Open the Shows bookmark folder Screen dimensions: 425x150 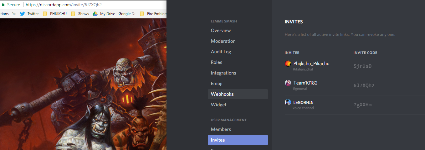[x=80, y=14]
